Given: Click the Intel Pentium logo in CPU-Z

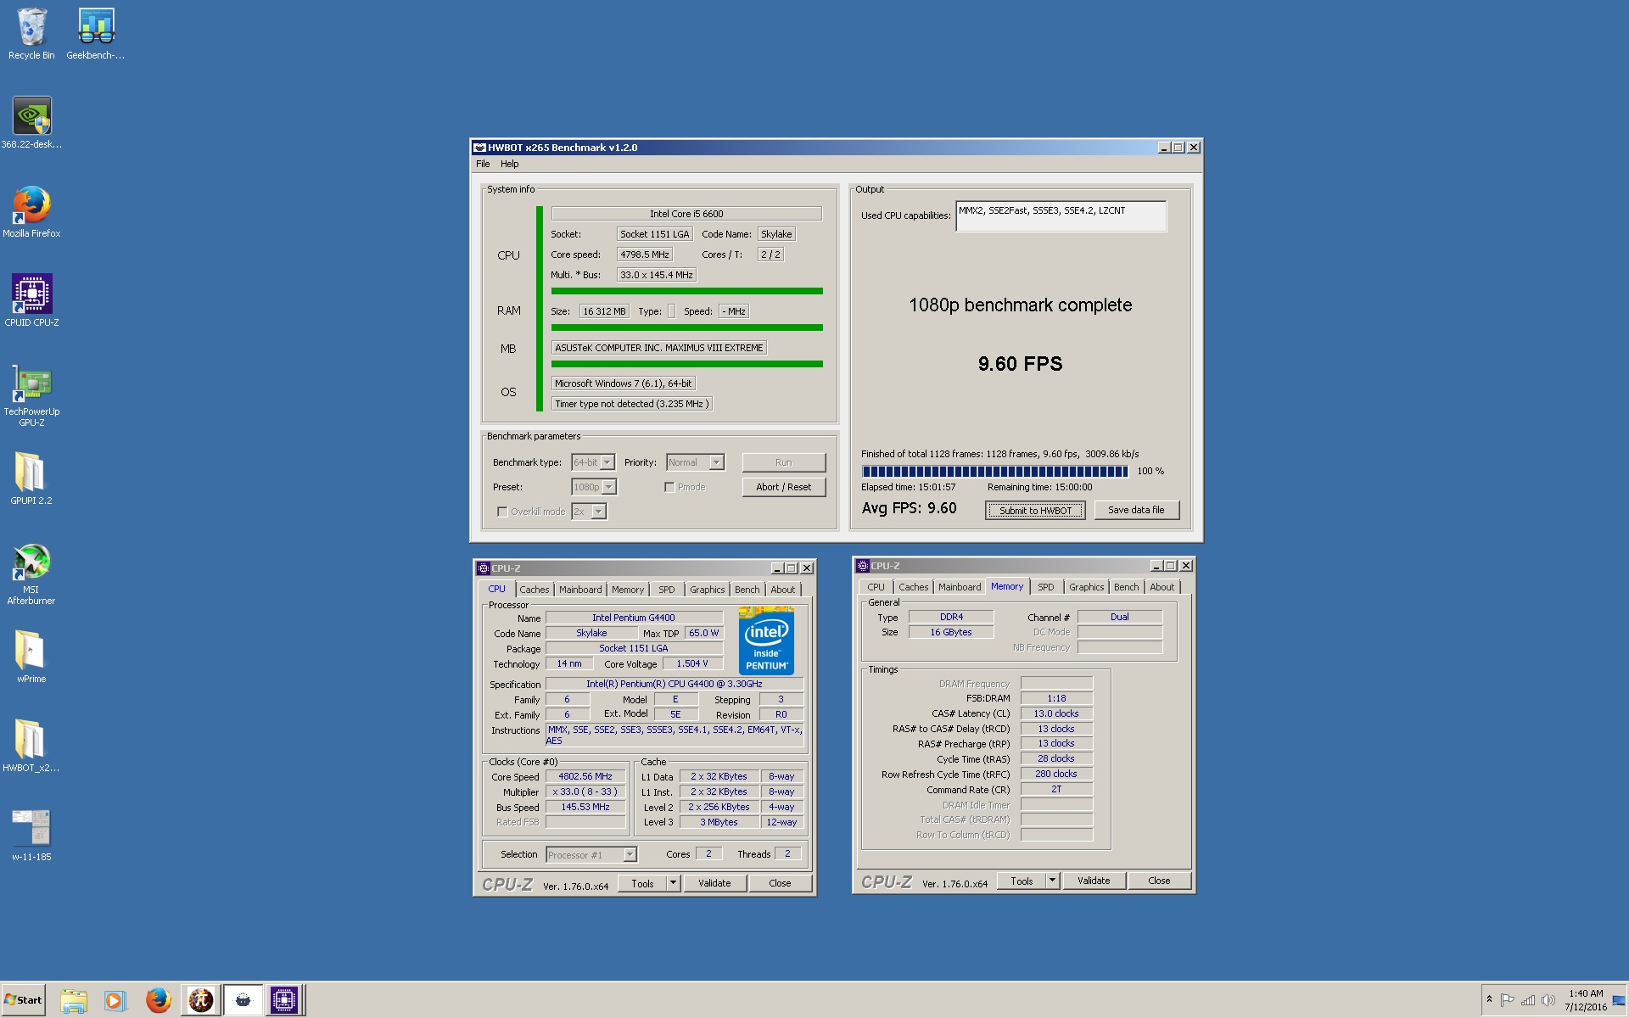Looking at the screenshot, I should pos(766,640).
